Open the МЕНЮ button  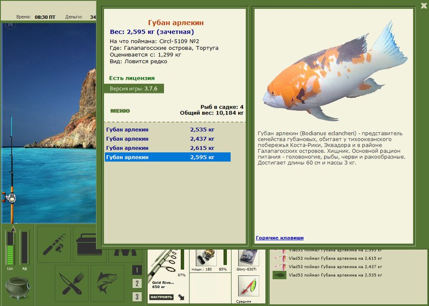tap(120, 111)
